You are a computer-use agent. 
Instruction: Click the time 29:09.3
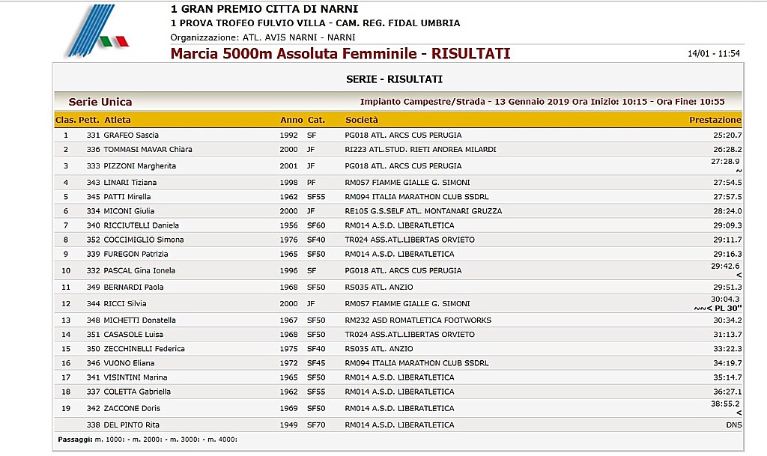(727, 225)
